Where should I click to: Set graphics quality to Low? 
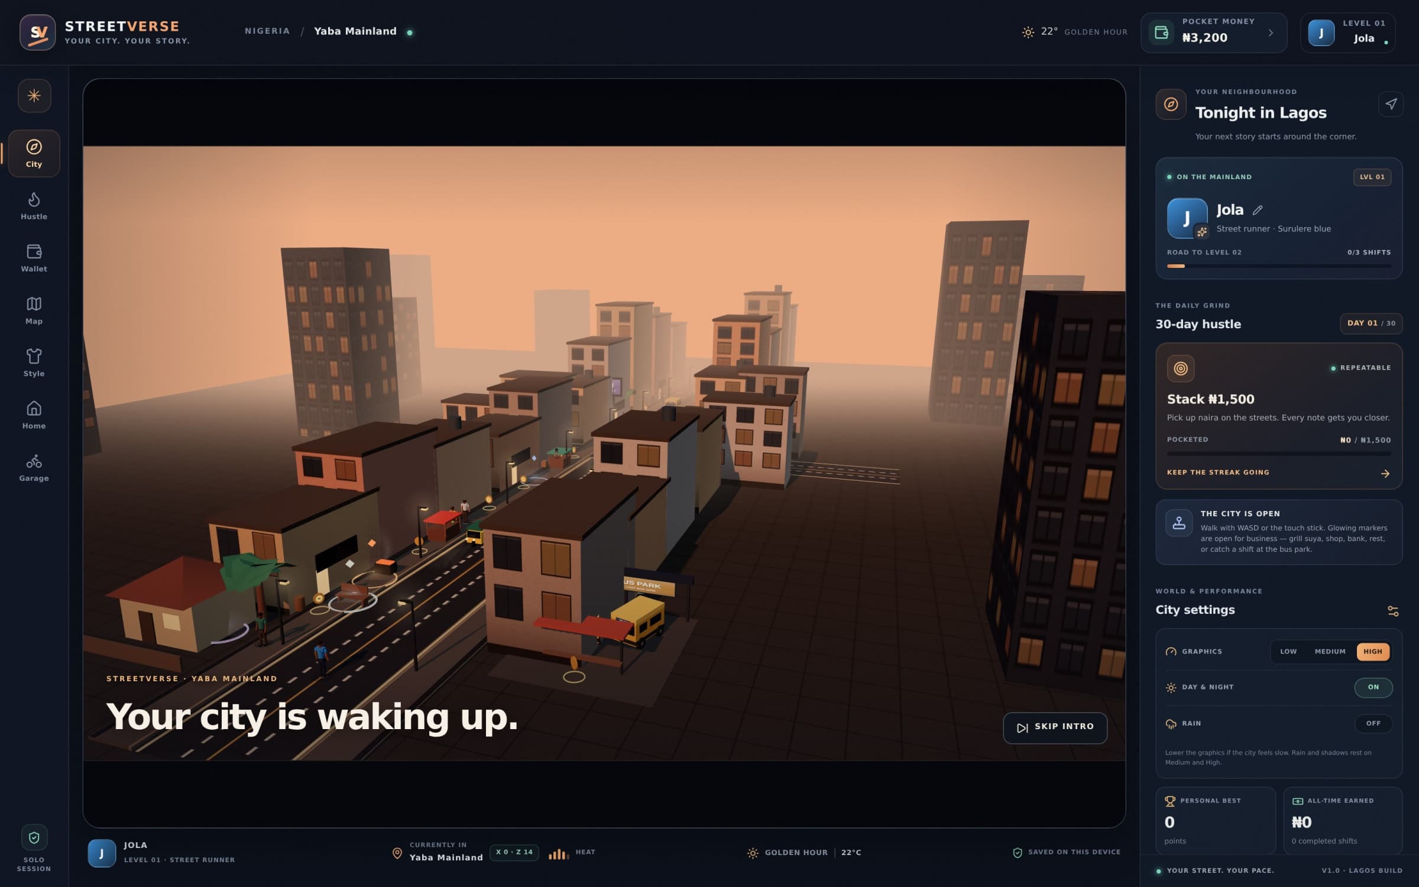click(x=1288, y=652)
